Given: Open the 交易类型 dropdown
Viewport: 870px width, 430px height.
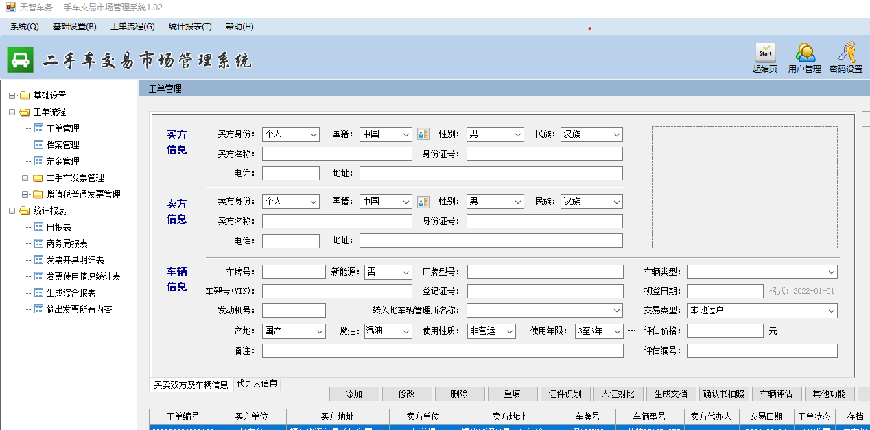Looking at the screenshot, I should pos(762,311).
